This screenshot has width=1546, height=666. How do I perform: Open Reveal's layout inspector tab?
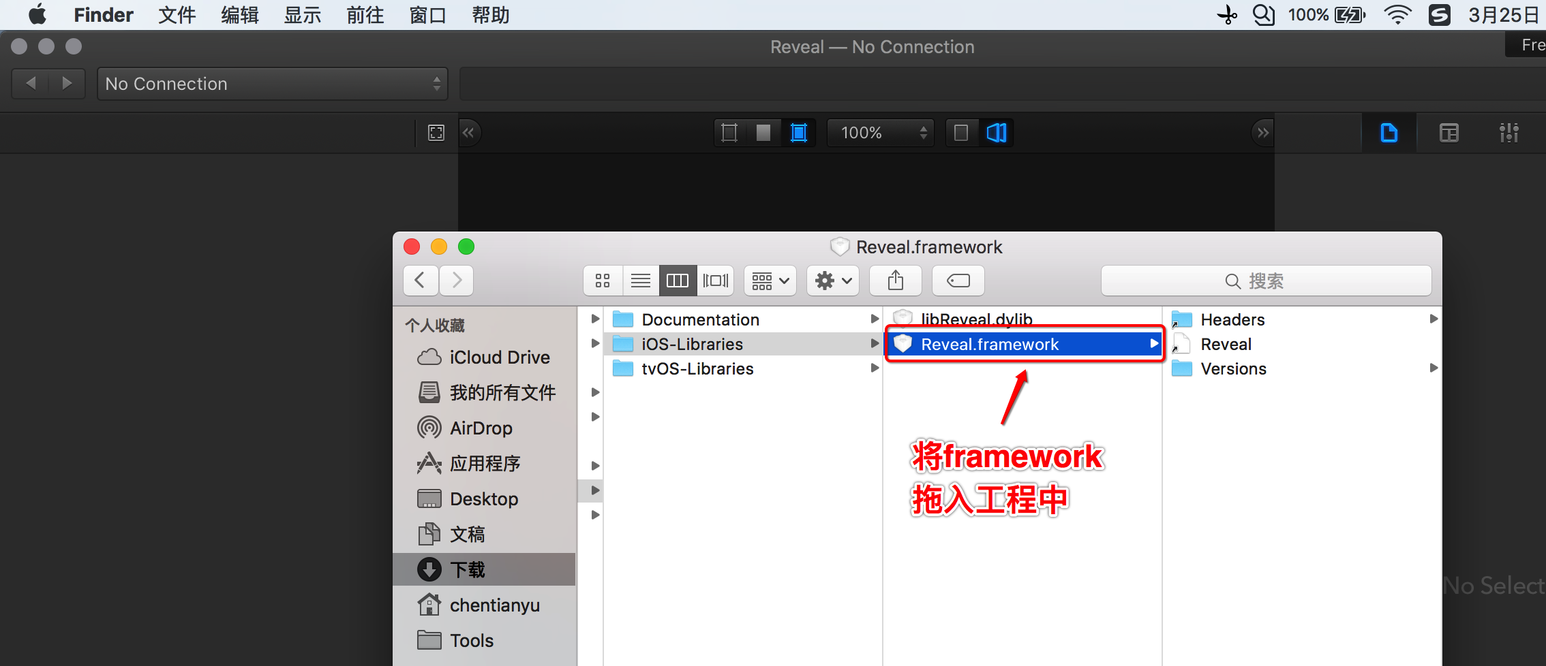[1449, 133]
